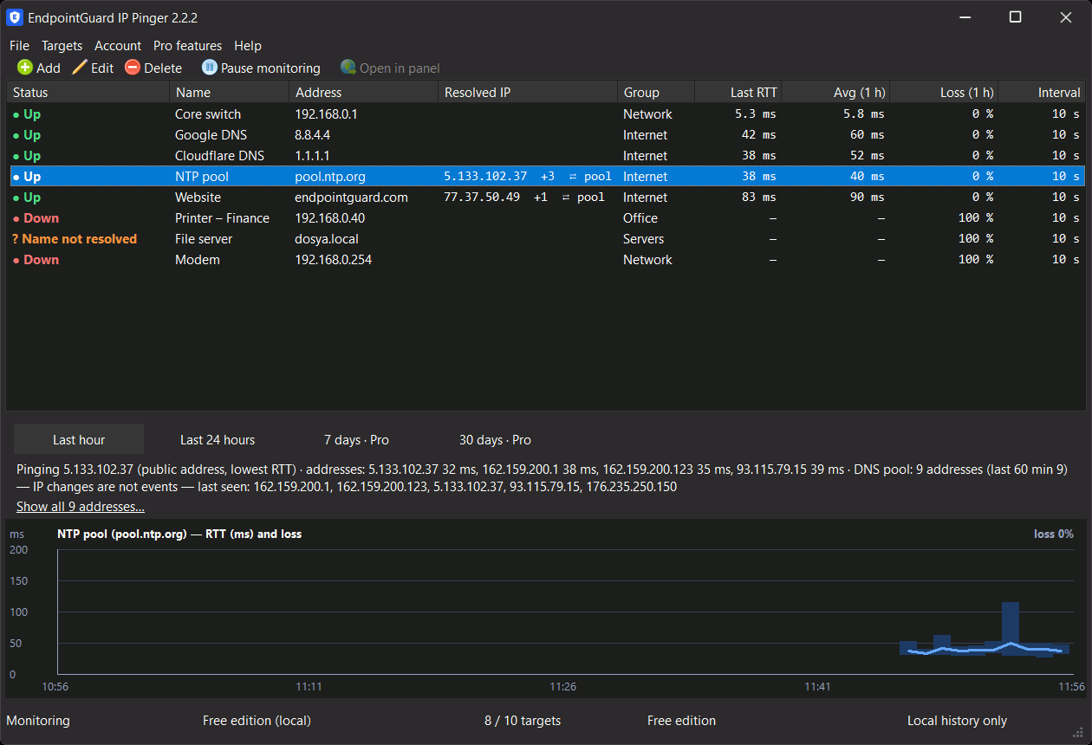Click the address 1.1.1.1
1092x745 pixels.
tap(310, 156)
